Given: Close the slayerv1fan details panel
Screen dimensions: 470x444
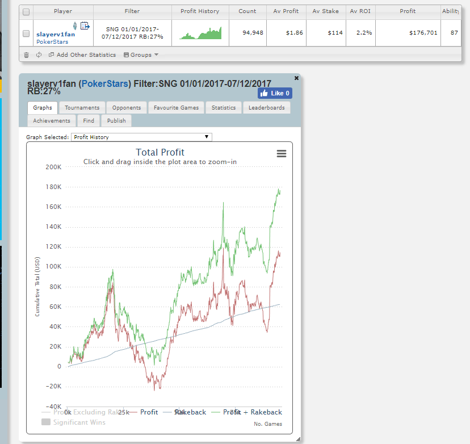Looking at the screenshot, I should pos(296,78).
